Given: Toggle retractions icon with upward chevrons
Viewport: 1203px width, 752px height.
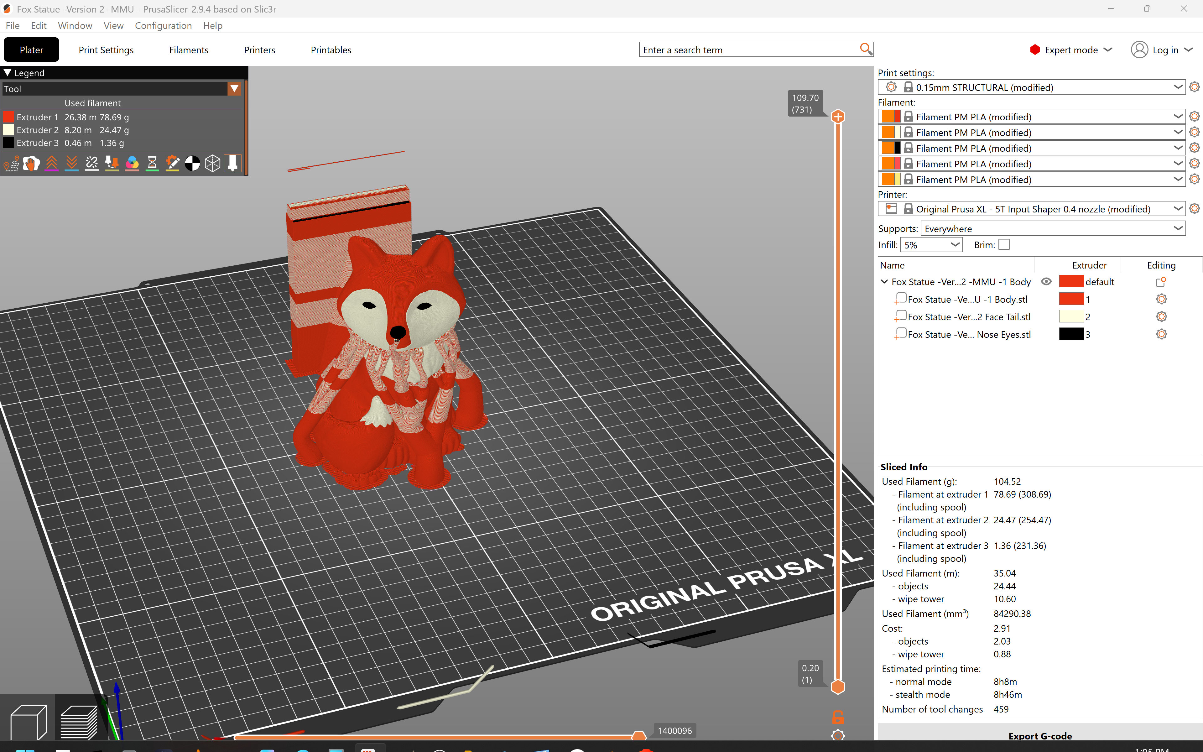Looking at the screenshot, I should point(52,163).
